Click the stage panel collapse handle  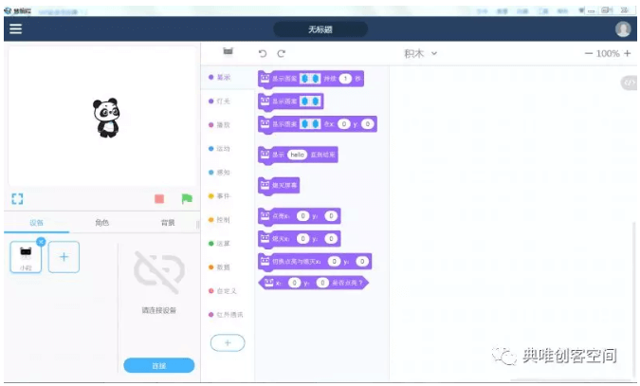coord(197,224)
